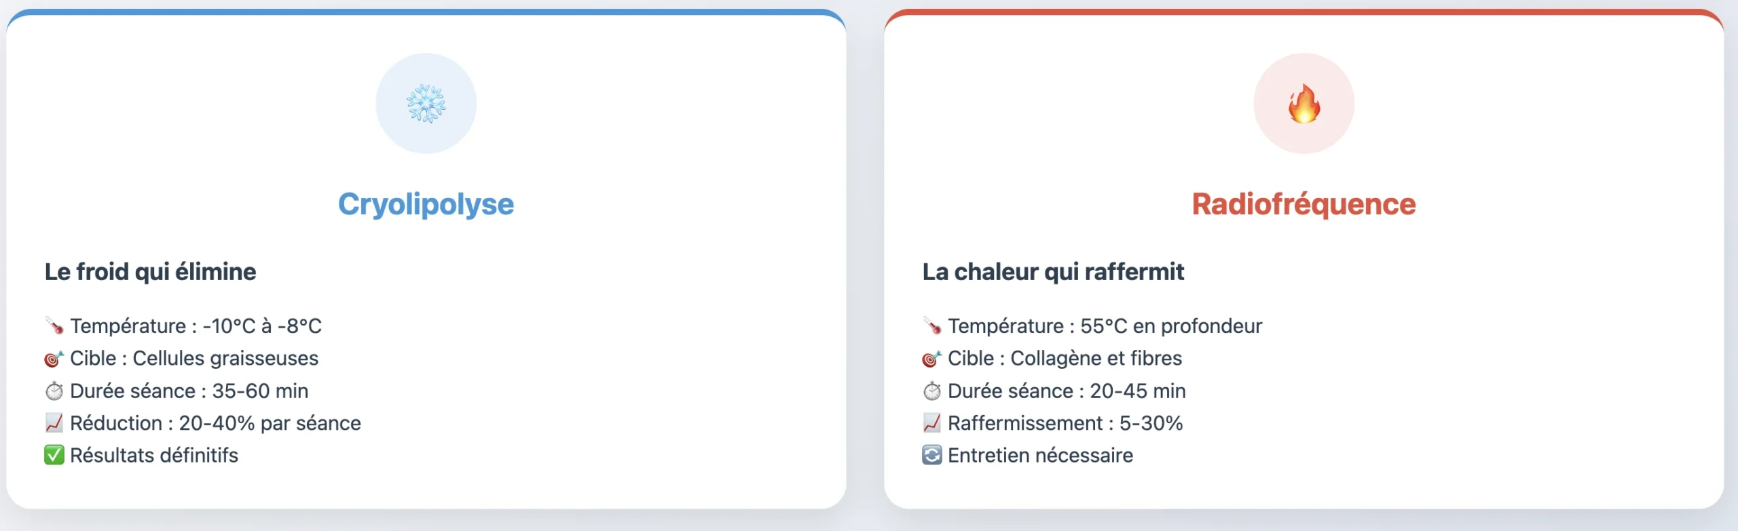Click thermometer icon beside -10°C à -8°C
Viewport: 1738px width, 531px height.
(54, 326)
